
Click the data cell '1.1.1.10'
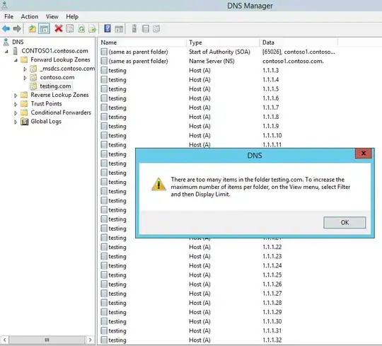[x=272, y=135]
